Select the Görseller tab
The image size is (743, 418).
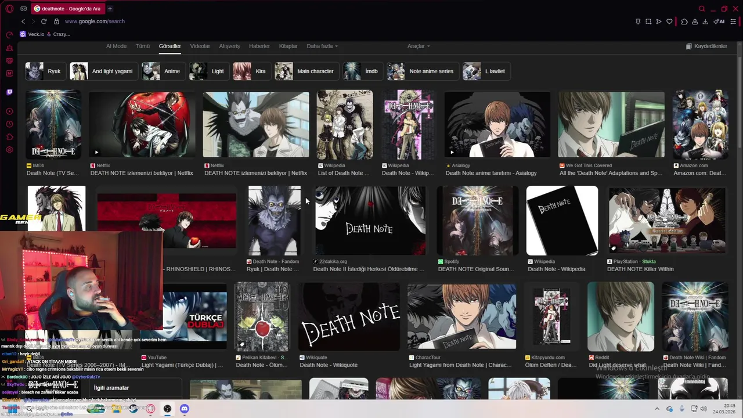pos(170,46)
